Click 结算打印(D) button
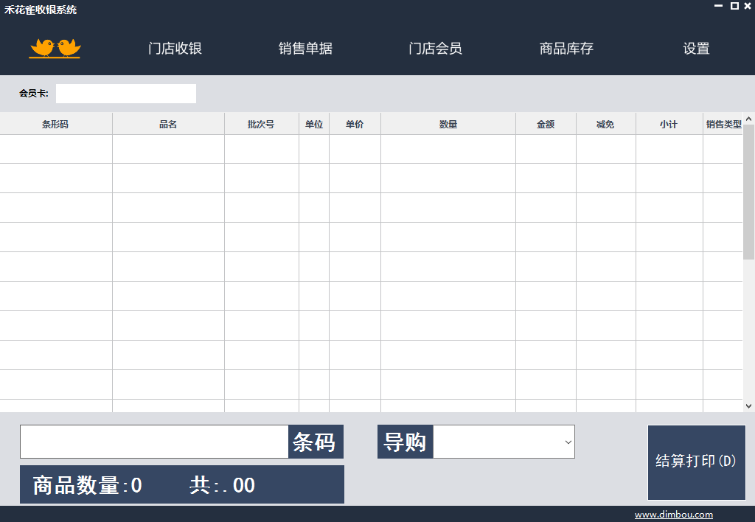This screenshot has width=755, height=522. 696,462
